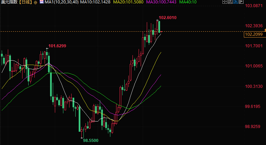
Task: Click the candlestick at the 101.6299 peak
Action: pos(47,54)
